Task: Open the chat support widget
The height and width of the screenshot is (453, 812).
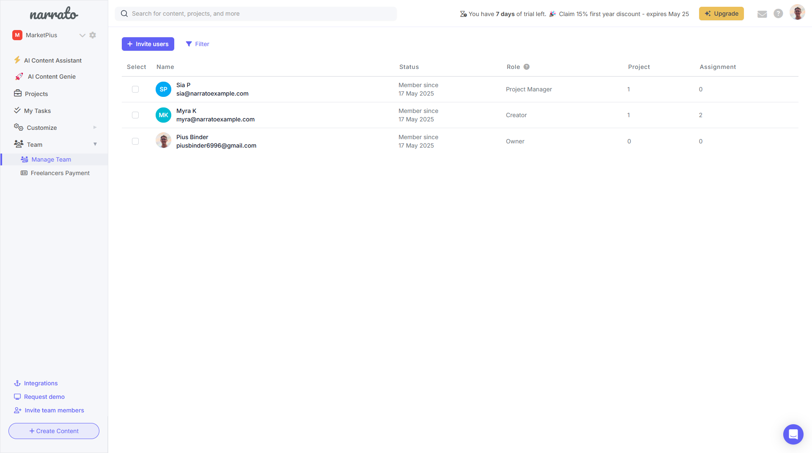Action: (793, 434)
